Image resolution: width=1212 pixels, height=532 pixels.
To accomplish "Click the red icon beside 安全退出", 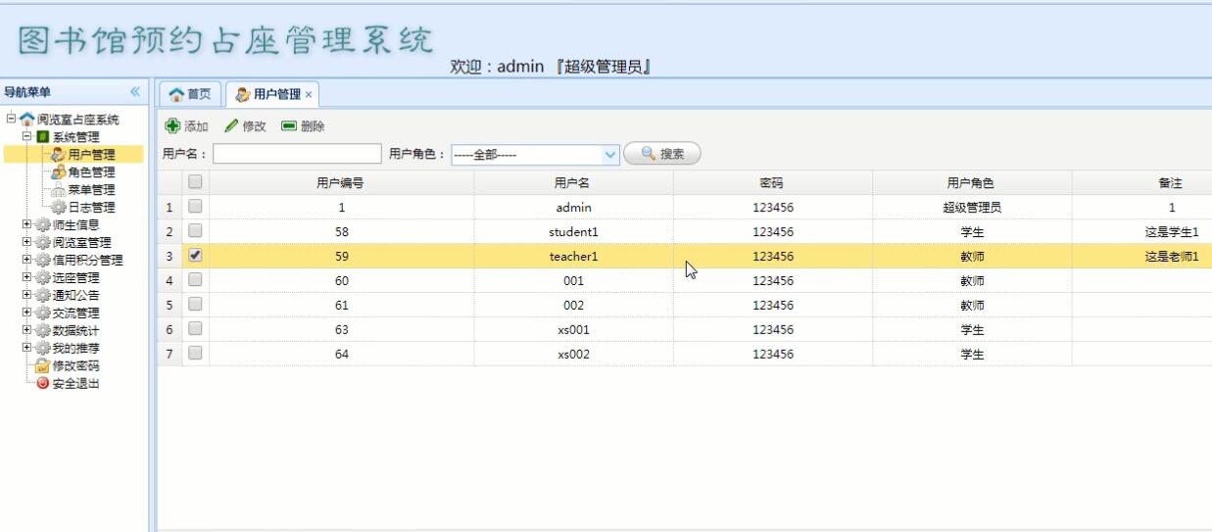I will [x=42, y=383].
